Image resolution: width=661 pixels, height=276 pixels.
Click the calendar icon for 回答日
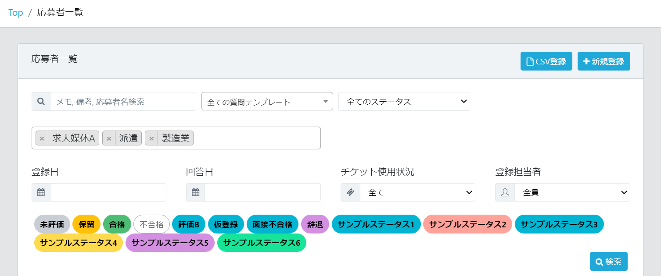pos(195,192)
